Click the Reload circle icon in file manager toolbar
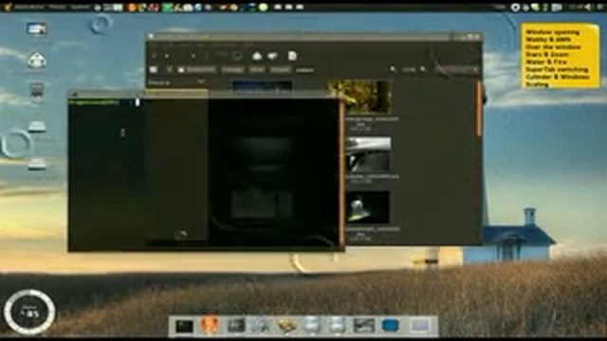607x341 pixels. tap(238, 56)
